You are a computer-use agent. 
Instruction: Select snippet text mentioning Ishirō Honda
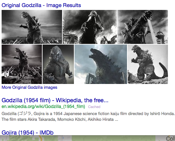(88, 114)
